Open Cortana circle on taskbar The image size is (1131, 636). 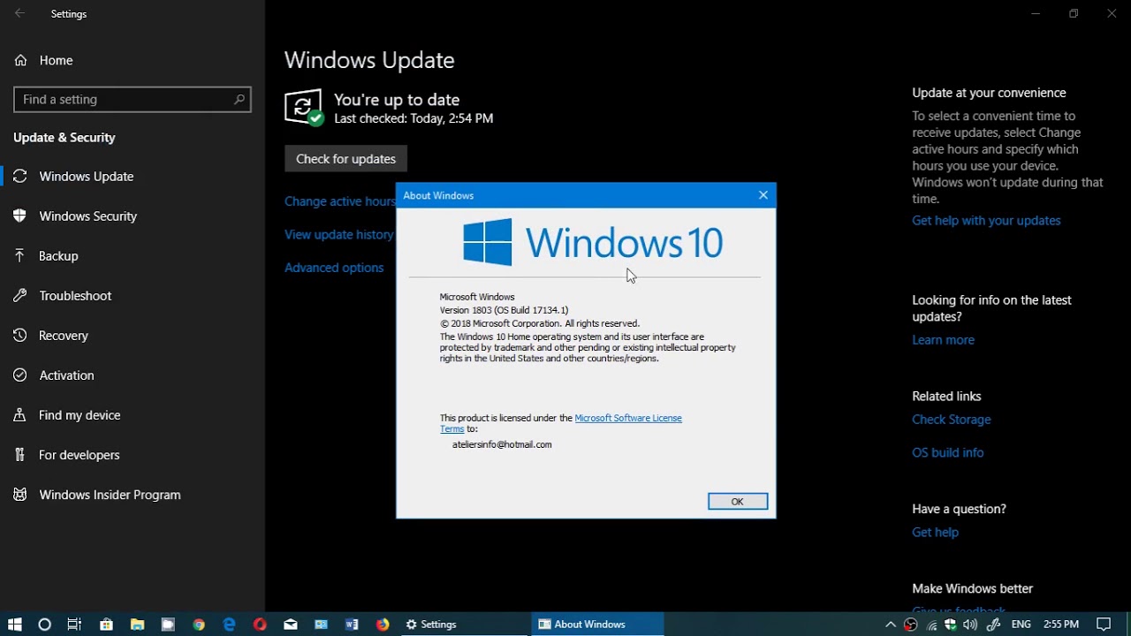point(45,625)
